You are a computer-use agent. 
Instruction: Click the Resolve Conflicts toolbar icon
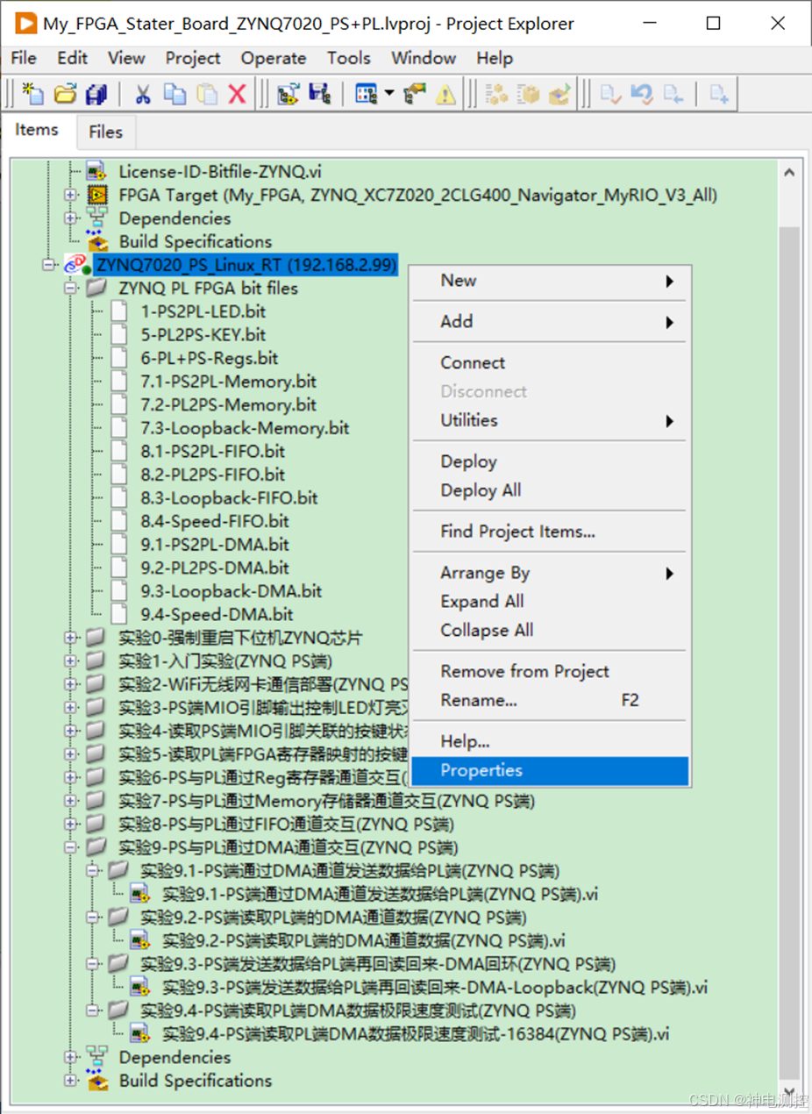pos(414,94)
